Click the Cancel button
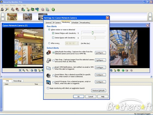 click(91, 96)
